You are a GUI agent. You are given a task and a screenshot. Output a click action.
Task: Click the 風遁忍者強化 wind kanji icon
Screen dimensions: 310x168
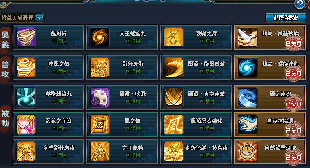pyautogui.click(x=173, y=124)
